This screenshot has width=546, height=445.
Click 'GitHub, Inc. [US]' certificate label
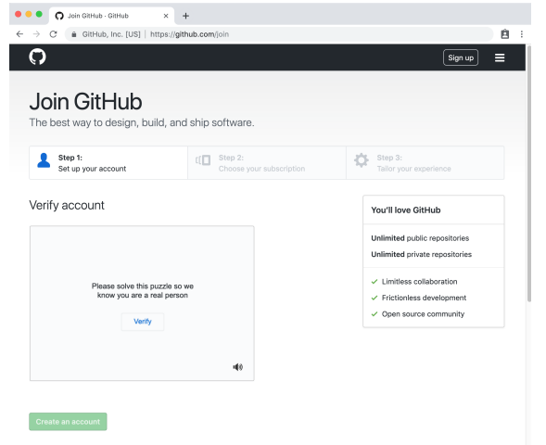pyautogui.click(x=111, y=34)
